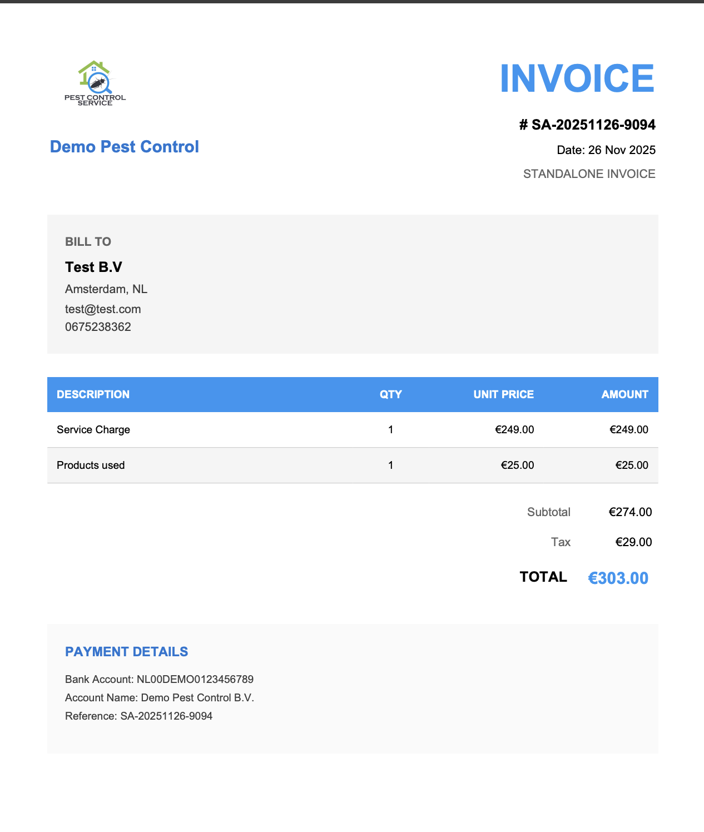Click the email address test@test.com
Screen dimensions: 704x832
103,309
